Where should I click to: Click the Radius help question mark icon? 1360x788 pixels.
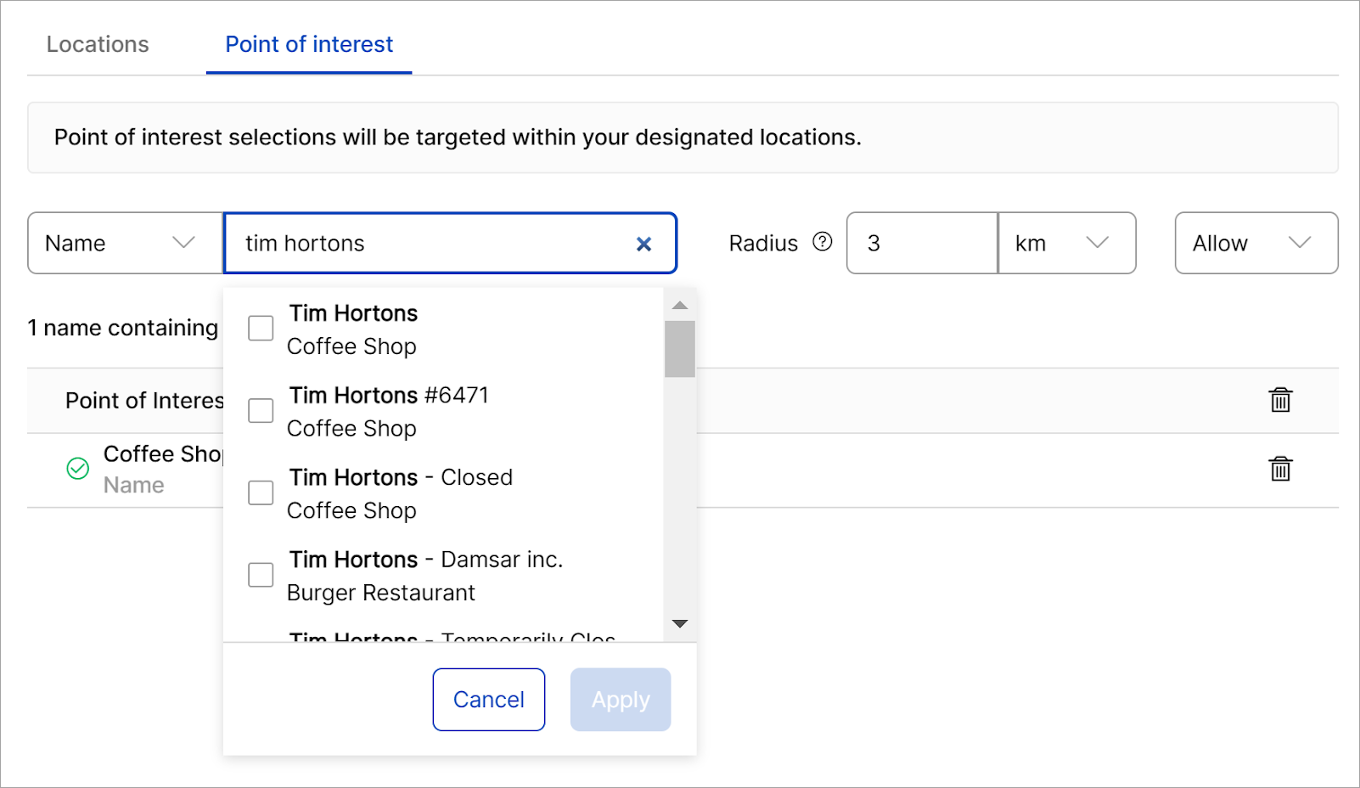pos(822,242)
